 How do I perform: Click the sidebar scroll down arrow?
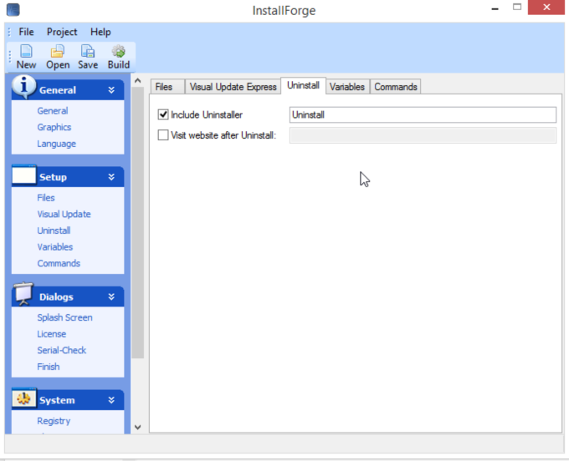tap(137, 427)
